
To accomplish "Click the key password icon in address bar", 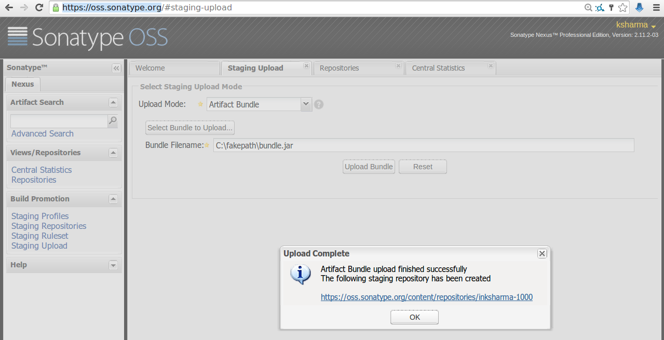I will (612, 8).
